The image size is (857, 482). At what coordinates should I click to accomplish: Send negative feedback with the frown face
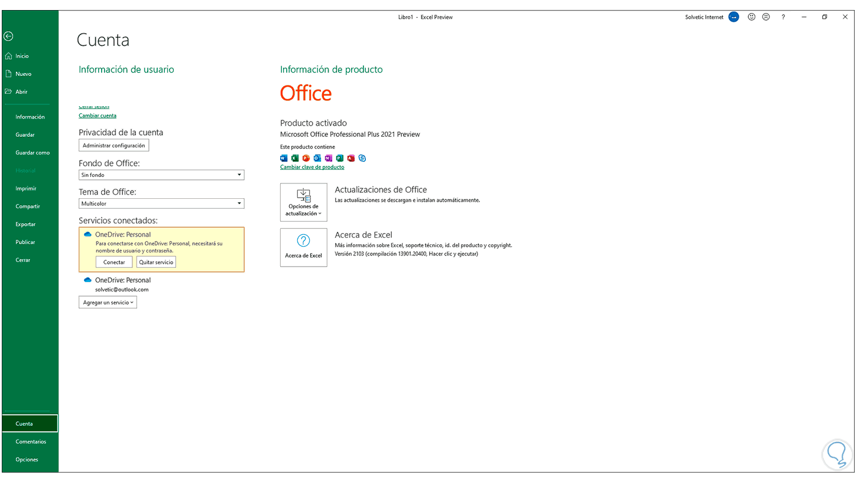click(766, 17)
